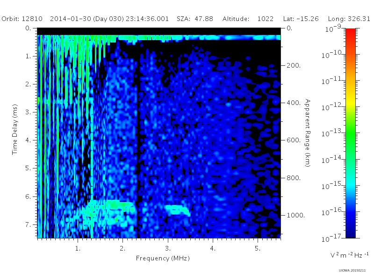Click the color scale unit label 'V² m⁻² Hz⁻¹'
The height and width of the screenshot is (280, 374).
click(x=349, y=255)
